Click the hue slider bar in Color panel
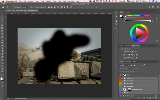This screenshot has height=100, width=160. point(138,15)
